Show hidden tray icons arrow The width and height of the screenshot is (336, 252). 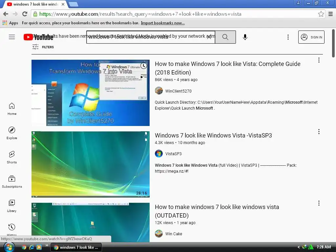(x=299, y=247)
